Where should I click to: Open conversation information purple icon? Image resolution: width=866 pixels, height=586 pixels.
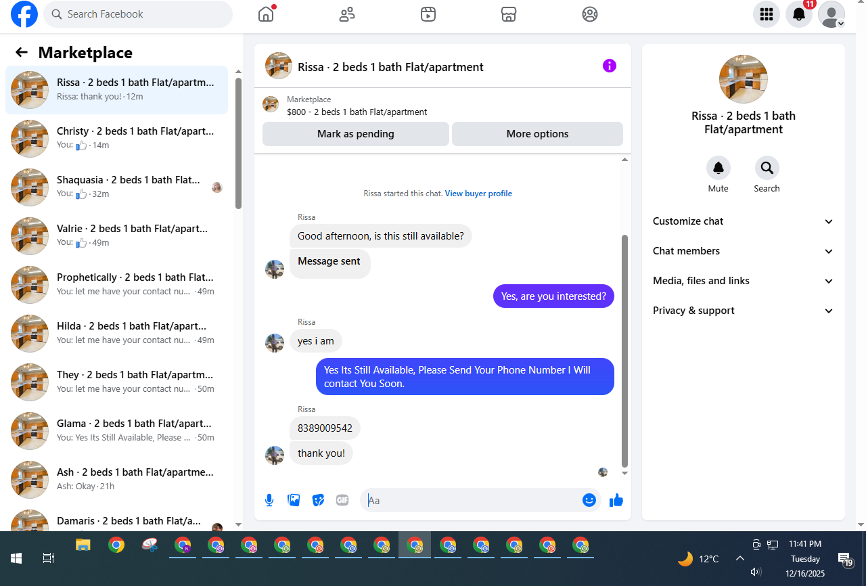click(x=610, y=66)
